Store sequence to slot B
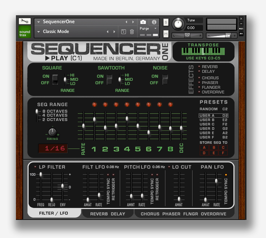Viewport: 266px width, 238px height. point(214,147)
